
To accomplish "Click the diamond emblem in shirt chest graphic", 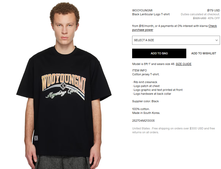I will click(63, 86).
